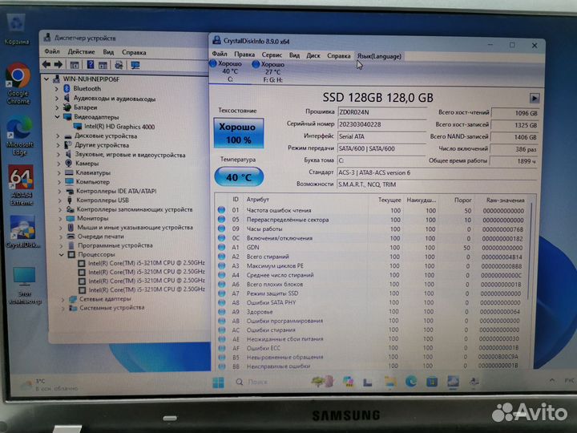Click the Атрибут column header
Image resolution: width=577 pixels, height=433 pixels.
coord(257,199)
